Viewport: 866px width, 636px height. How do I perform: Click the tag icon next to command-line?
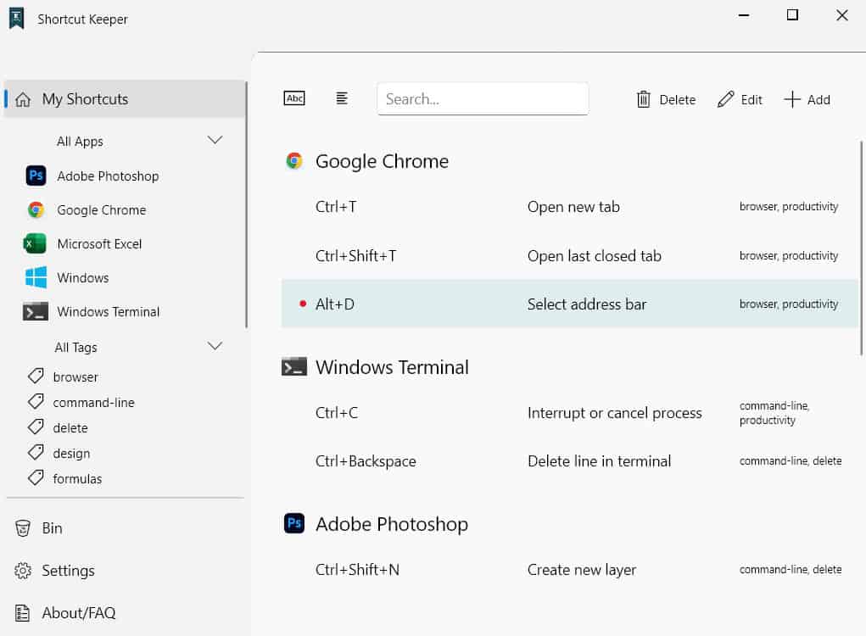(36, 402)
